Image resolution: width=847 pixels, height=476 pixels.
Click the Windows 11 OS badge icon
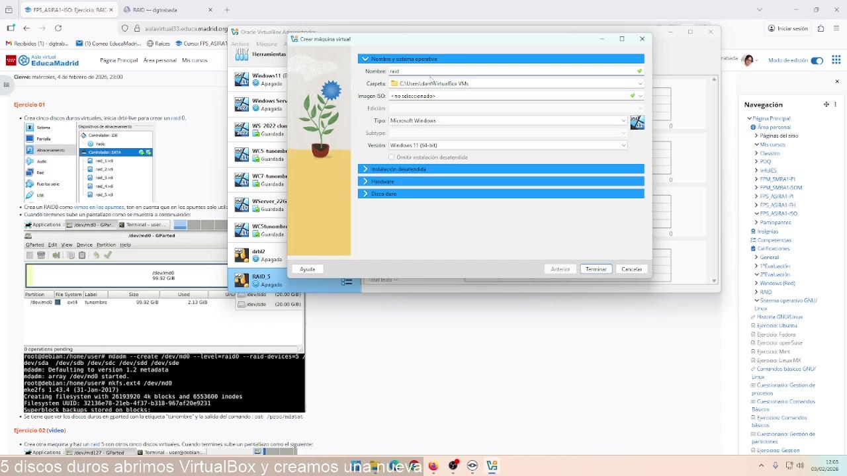pyautogui.click(x=637, y=122)
